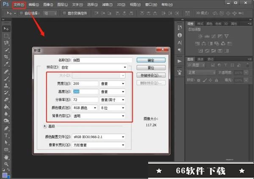Click the 高度 height input field
Image resolution: width=254 pixels, height=179 pixels.
[85, 92]
